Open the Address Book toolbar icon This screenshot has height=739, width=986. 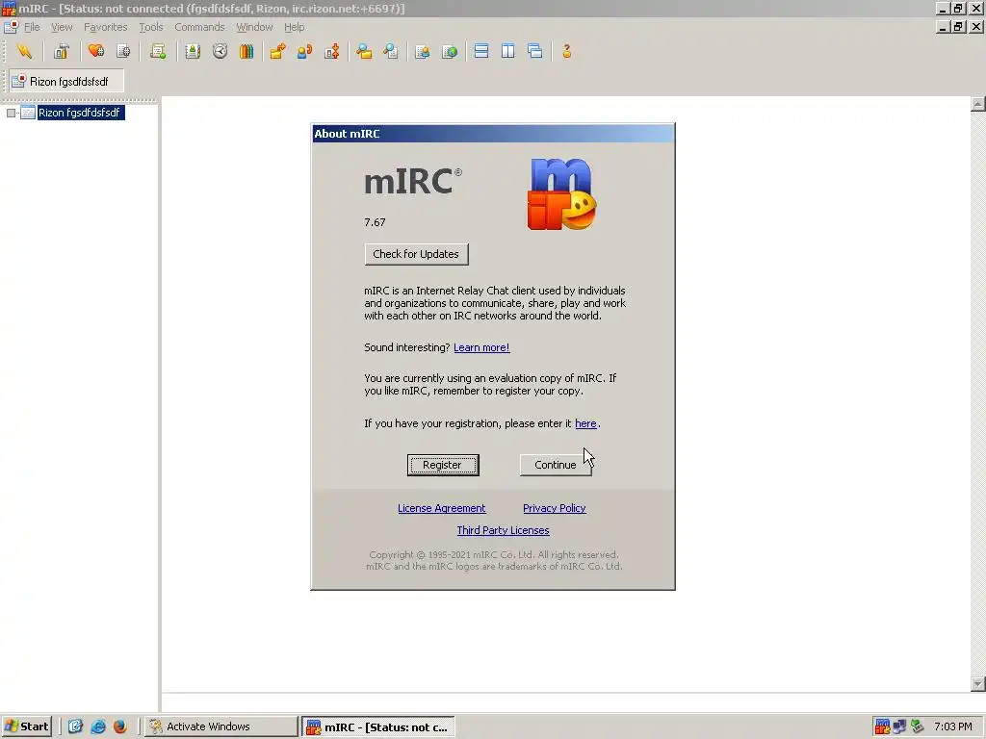click(x=193, y=52)
